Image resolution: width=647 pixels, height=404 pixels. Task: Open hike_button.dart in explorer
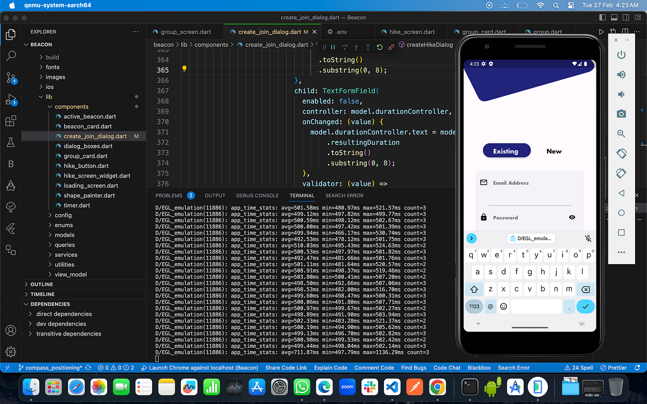click(86, 166)
